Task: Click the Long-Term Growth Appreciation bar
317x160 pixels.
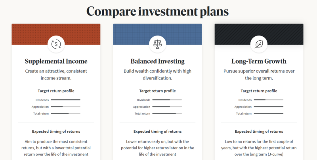Action: [268, 107]
